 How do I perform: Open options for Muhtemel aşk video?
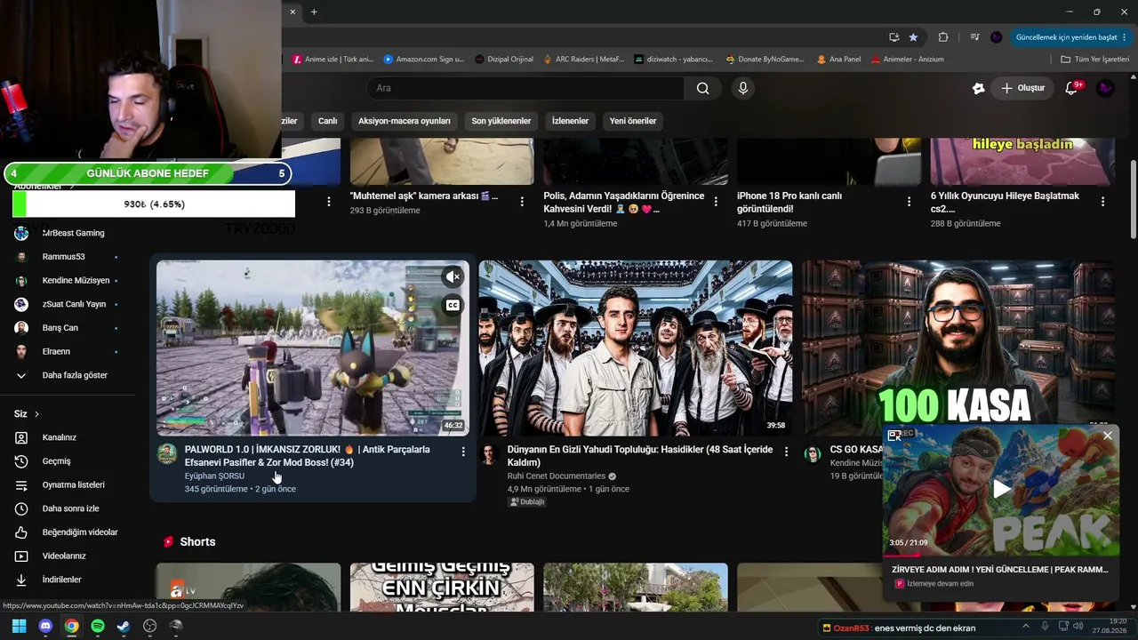point(522,202)
